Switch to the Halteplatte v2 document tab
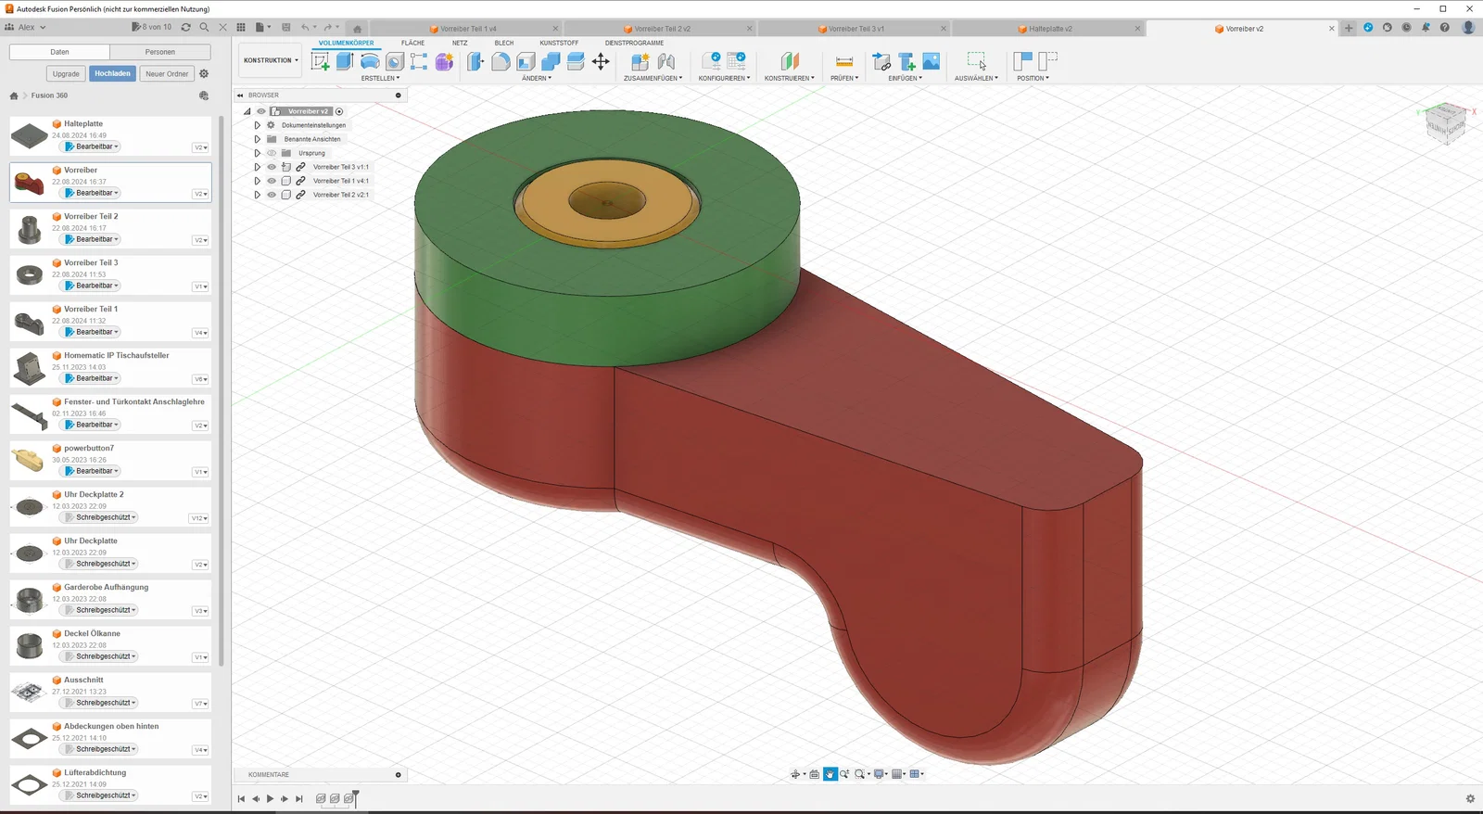The image size is (1483, 814). point(1048,29)
